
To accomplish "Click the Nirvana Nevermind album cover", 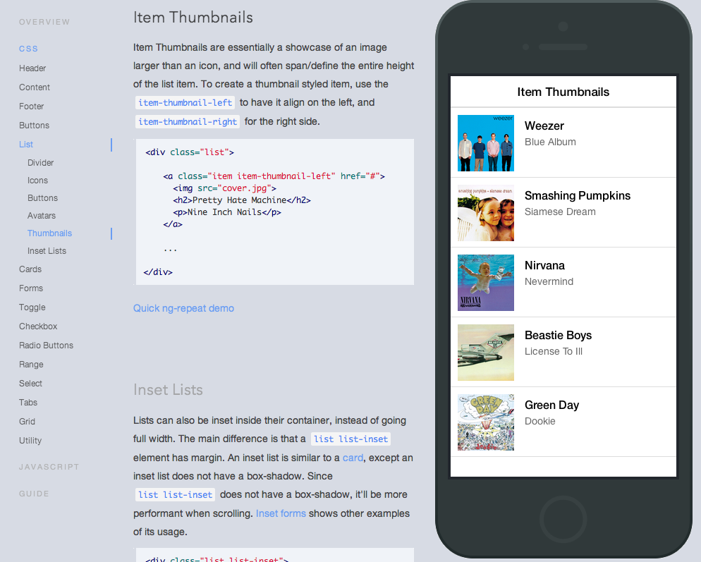I will pyautogui.click(x=485, y=282).
